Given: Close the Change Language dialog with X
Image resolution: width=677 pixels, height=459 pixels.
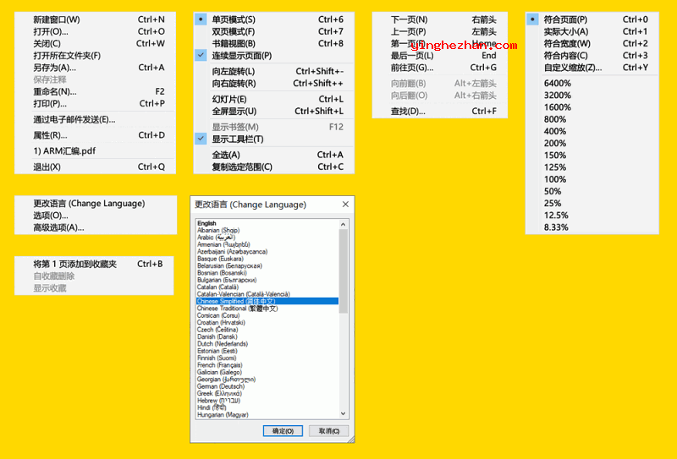Looking at the screenshot, I should (x=344, y=205).
